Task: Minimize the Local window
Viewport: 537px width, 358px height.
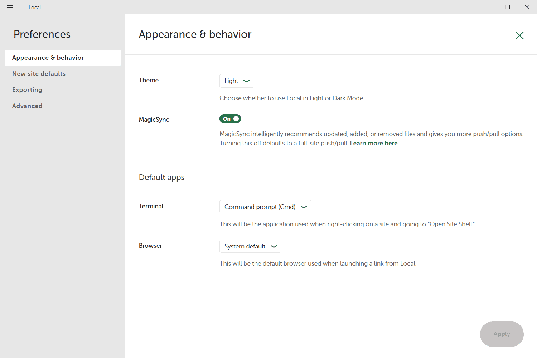Action: pyautogui.click(x=488, y=7)
